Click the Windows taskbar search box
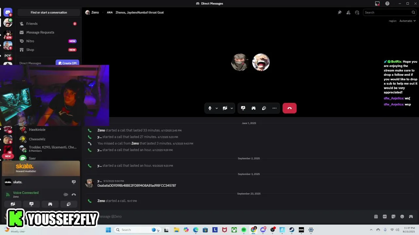This screenshot has height=235, width=419. pos(137,230)
